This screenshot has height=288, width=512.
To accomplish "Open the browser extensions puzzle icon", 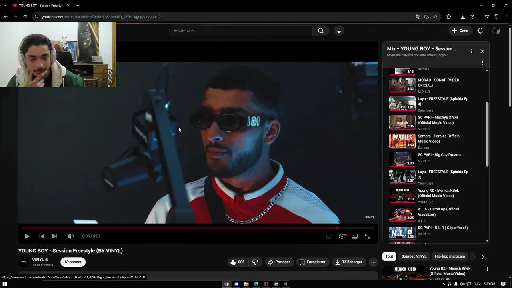I will [448, 17].
